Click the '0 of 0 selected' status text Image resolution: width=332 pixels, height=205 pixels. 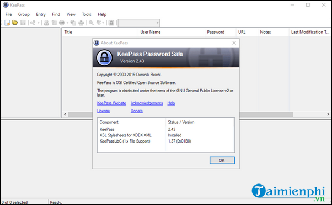(x=14, y=202)
